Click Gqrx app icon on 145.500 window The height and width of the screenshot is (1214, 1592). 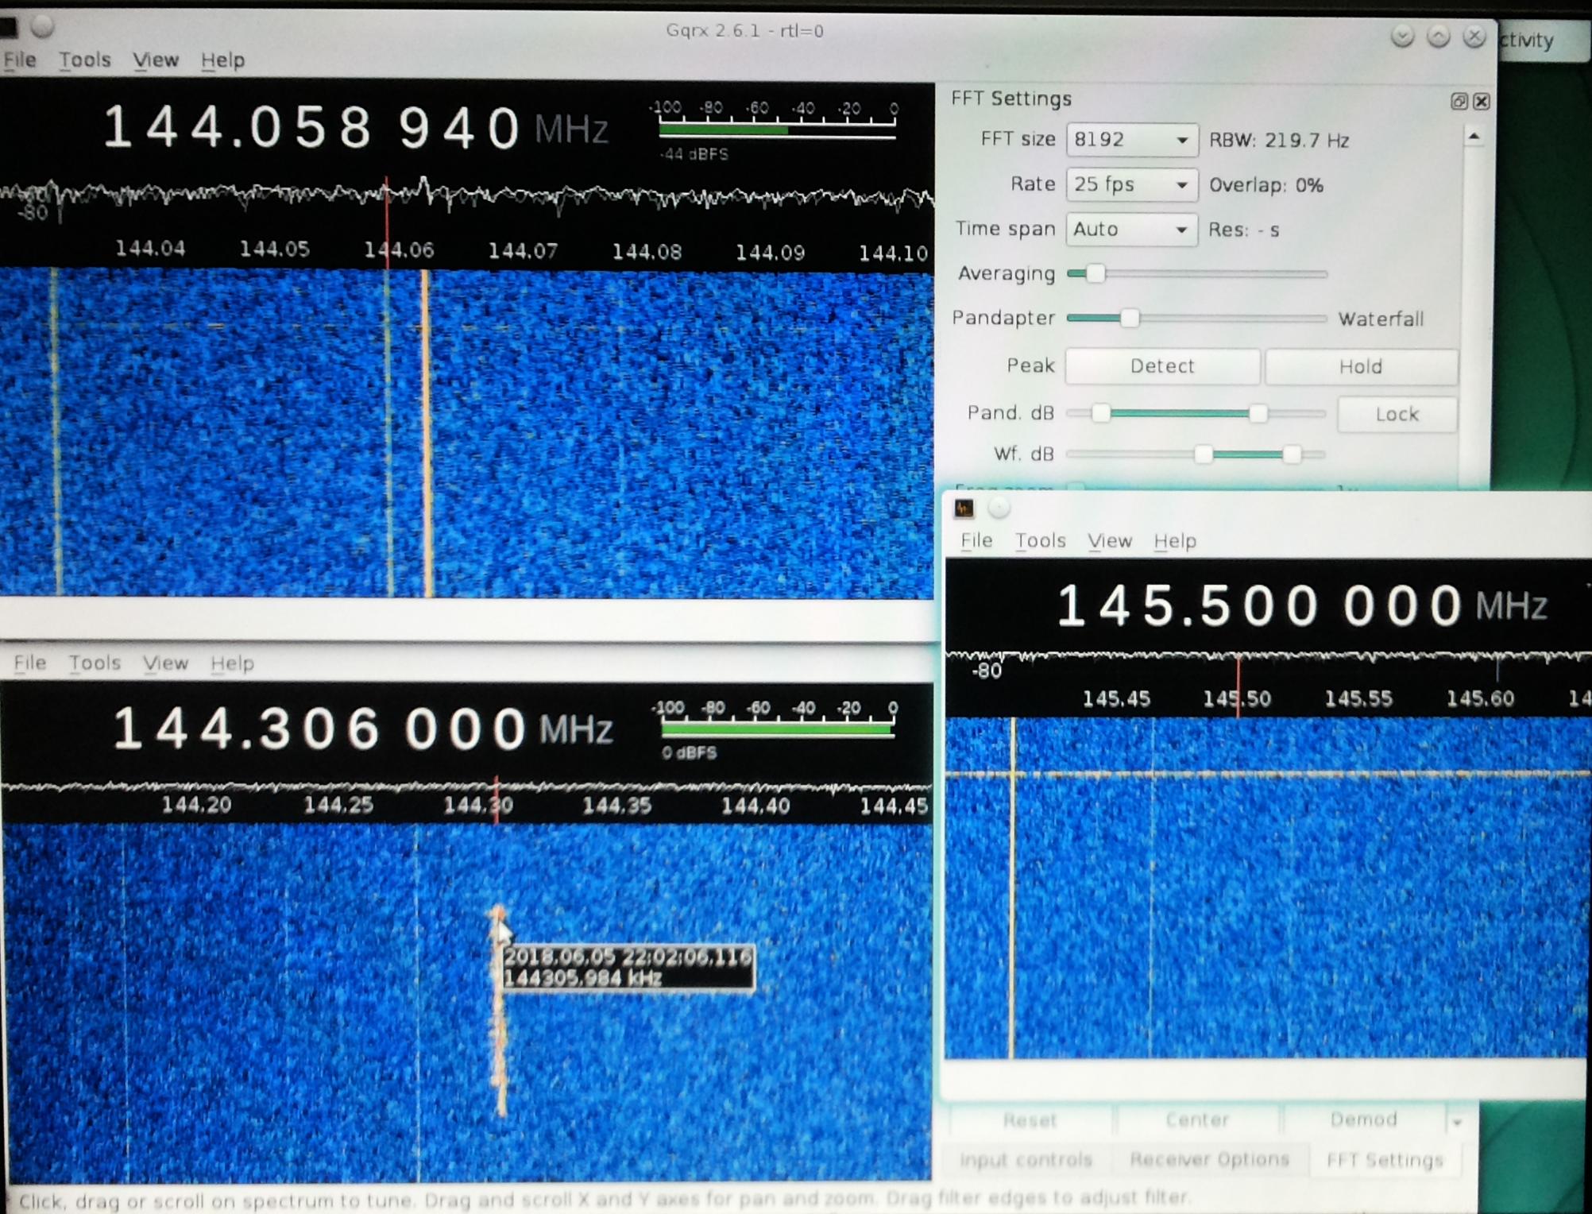point(964,508)
